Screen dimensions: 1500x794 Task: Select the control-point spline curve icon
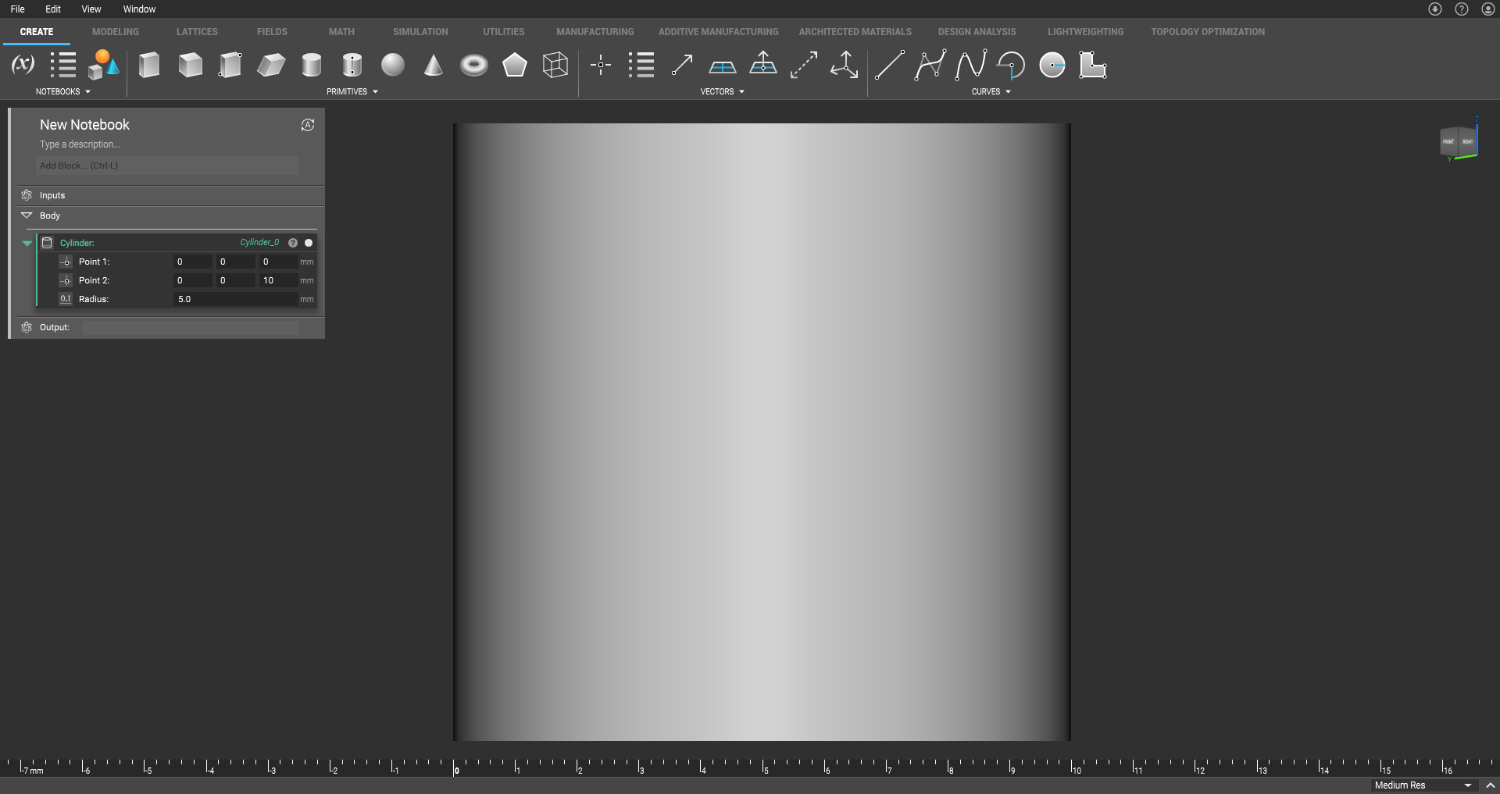930,65
